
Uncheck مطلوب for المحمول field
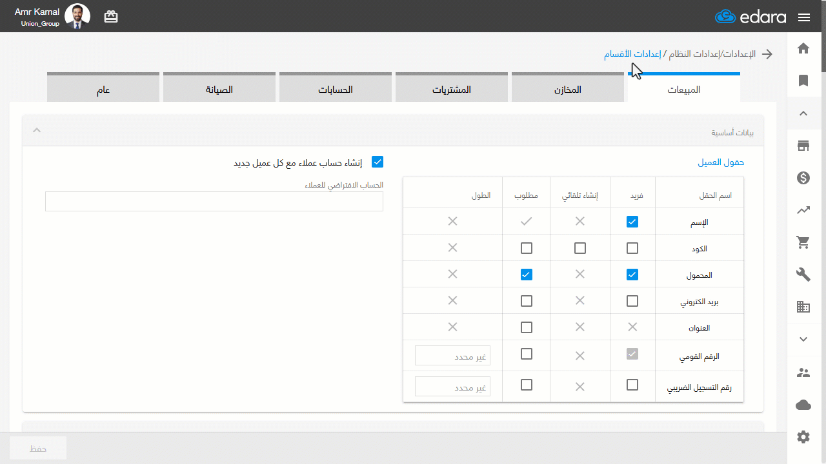tap(527, 275)
